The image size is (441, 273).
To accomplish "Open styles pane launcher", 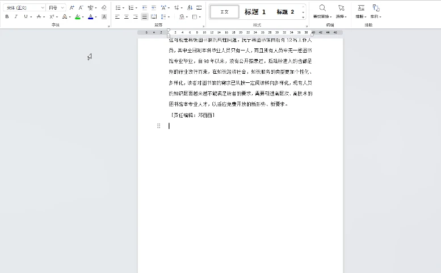I will pyautogui.click(x=306, y=26).
